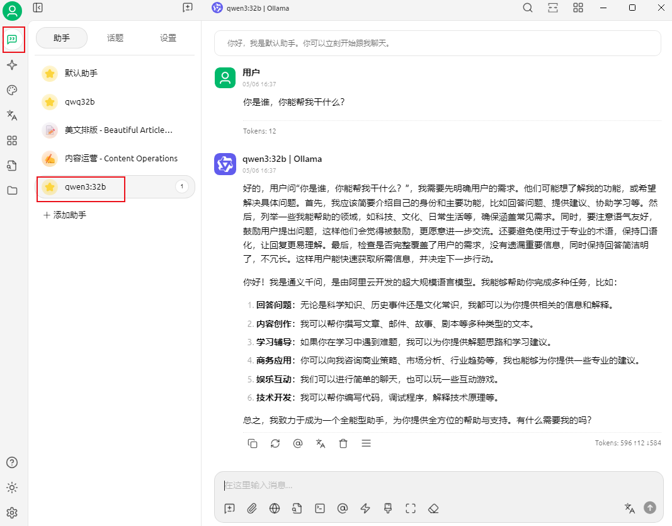
Task: Switch to the 设置 tab
Action: click(168, 38)
